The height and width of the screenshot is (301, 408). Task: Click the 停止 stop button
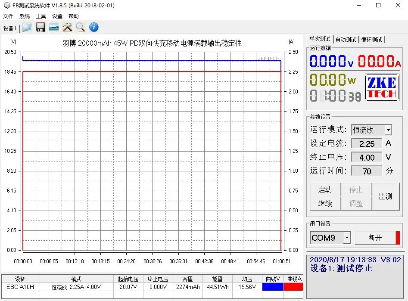(356, 189)
